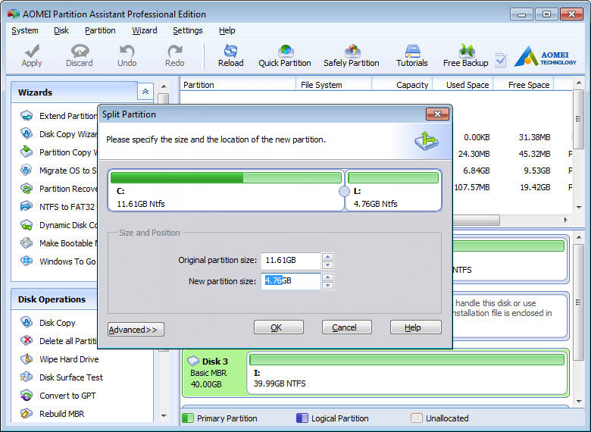Viewport: 591px width, 432px height.
Task: Open the Help menu
Action: 227,30
